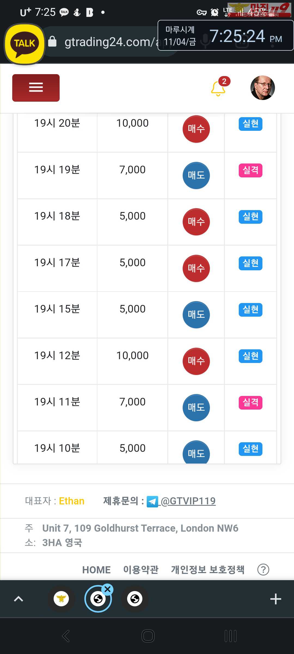Go to the HOME footer link
Viewport: 294px width, 654px height.
96,570
